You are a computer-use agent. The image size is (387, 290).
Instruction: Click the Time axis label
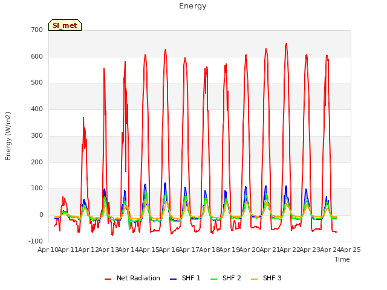342,259
